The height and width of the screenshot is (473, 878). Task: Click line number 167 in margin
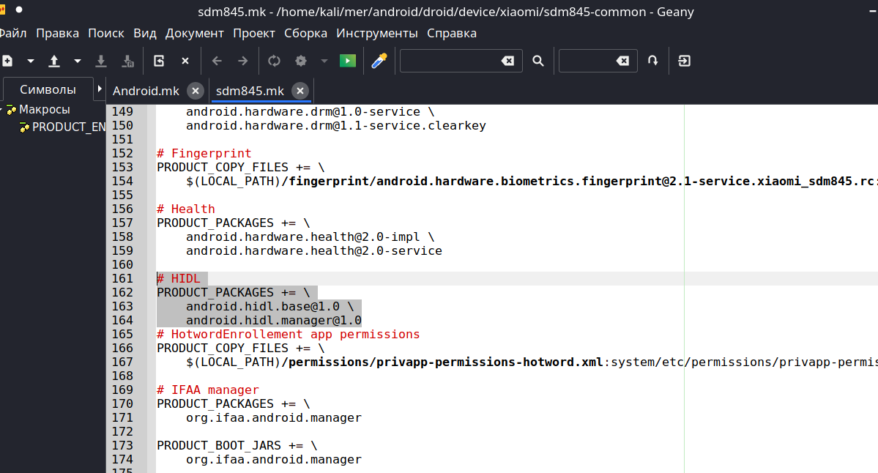pyautogui.click(x=122, y=362)
